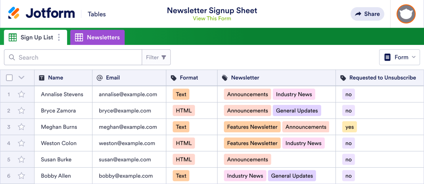The height and width of the screenshot is (184, 424).
Task: Click the Requested to Unsubscribe tag icon
Action: [x=343, y=78]
